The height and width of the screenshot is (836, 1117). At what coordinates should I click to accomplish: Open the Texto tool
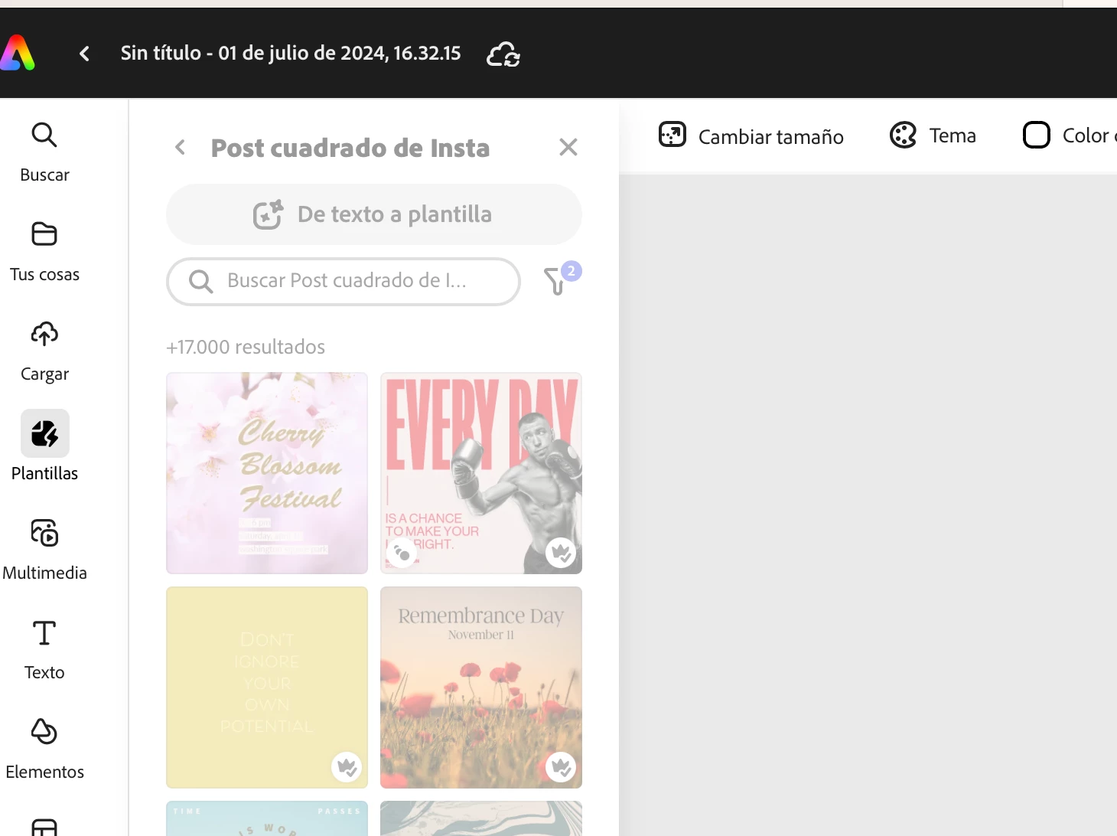click(x=44, y=650)
